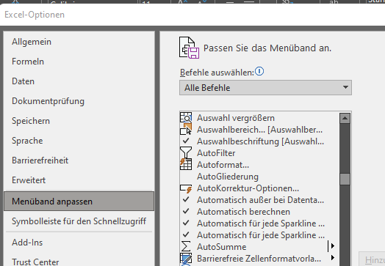
Task: Select the Automatisch berechnen command text
Action: tap(243, 212)
